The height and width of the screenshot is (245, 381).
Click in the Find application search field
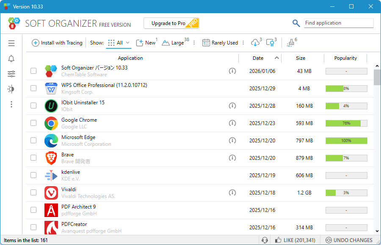point(338,23)
